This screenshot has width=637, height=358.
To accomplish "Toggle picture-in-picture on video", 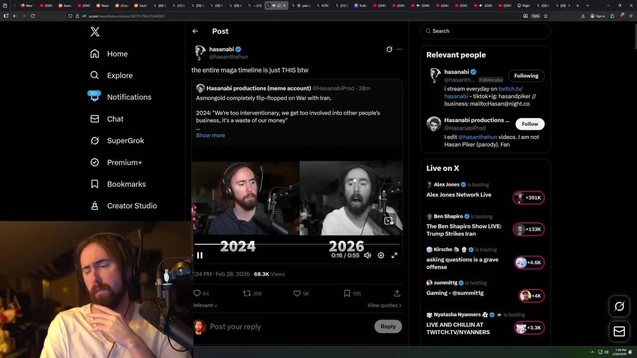I will click(x=389, y=220).
